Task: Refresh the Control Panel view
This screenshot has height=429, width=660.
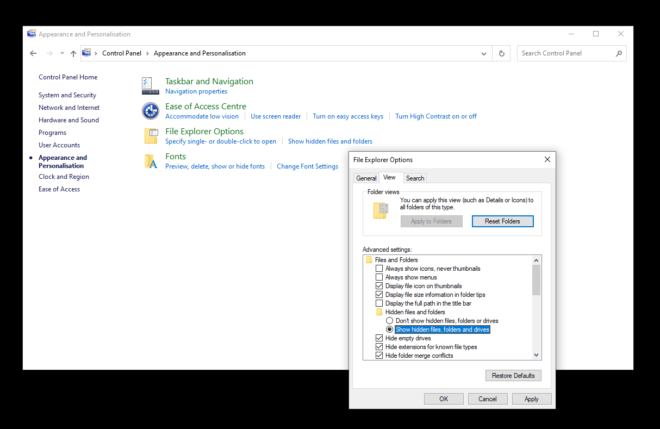Action: click(x=501, y=53)
